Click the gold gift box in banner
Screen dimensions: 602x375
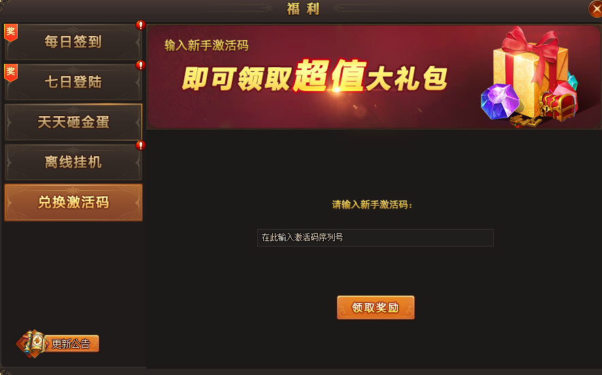tap(530, 73)
